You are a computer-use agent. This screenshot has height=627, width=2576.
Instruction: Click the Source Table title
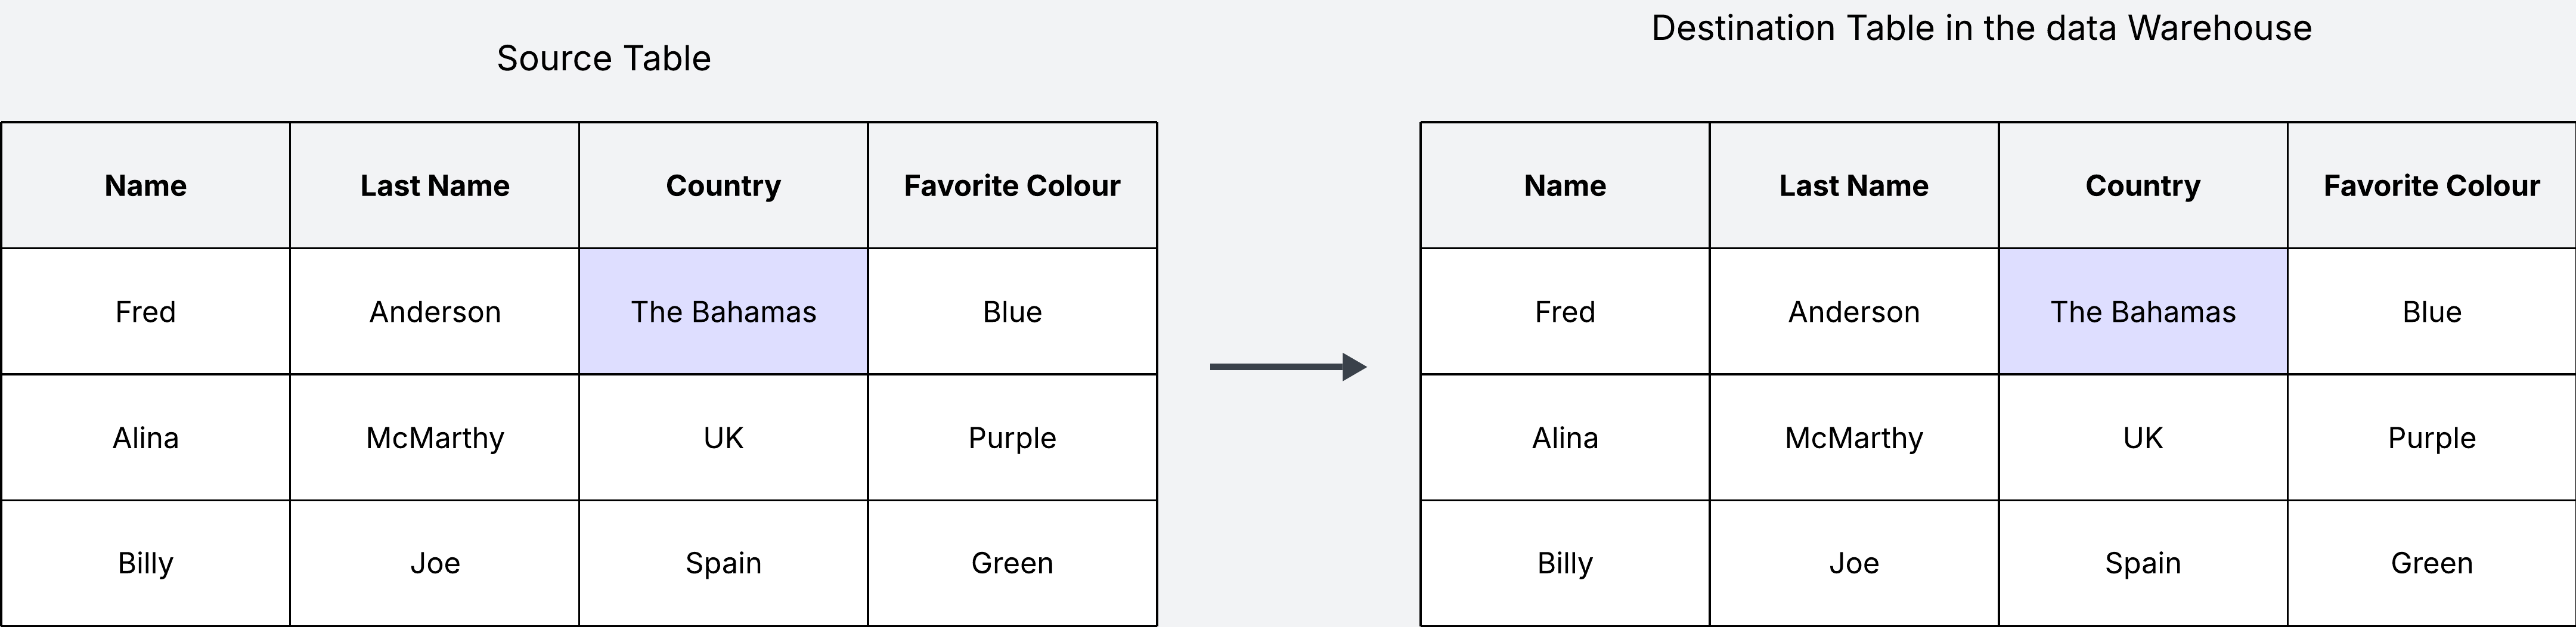tap(603, 58)
